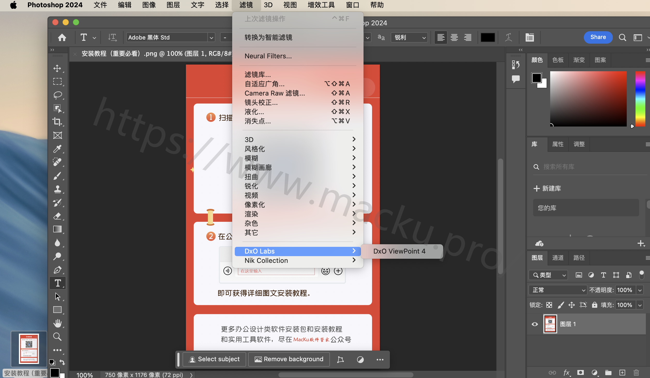Open the Comments panel icon
The height and width of the screenshot is (378, 650).
(x=516, y=79)
